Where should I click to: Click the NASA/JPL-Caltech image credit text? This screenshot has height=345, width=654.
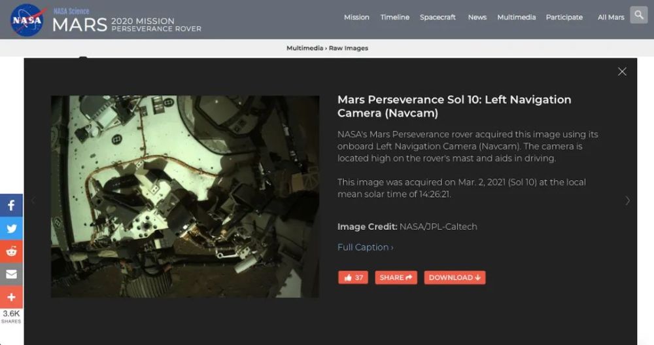click(x=438, y=227)
